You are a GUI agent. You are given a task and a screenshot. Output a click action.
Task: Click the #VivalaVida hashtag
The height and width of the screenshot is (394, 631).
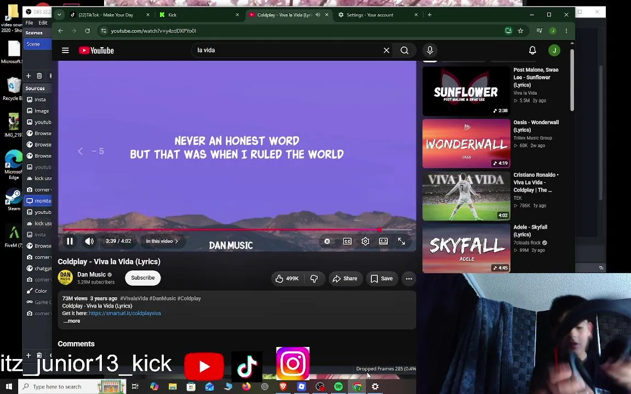point(134,298)
